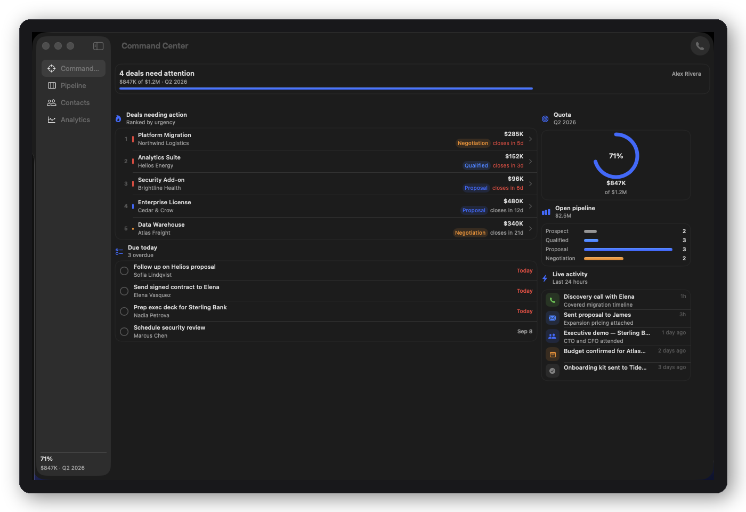Click the green phone icon for Discovery call

[x=553, y=300]
